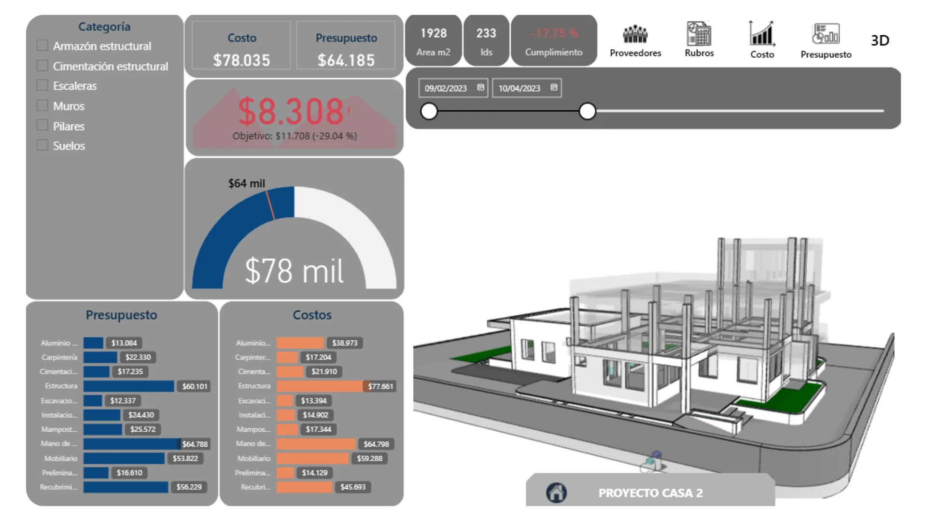Click the left date slider handle
The image size is (927, 521).
[x=429, y=111]
